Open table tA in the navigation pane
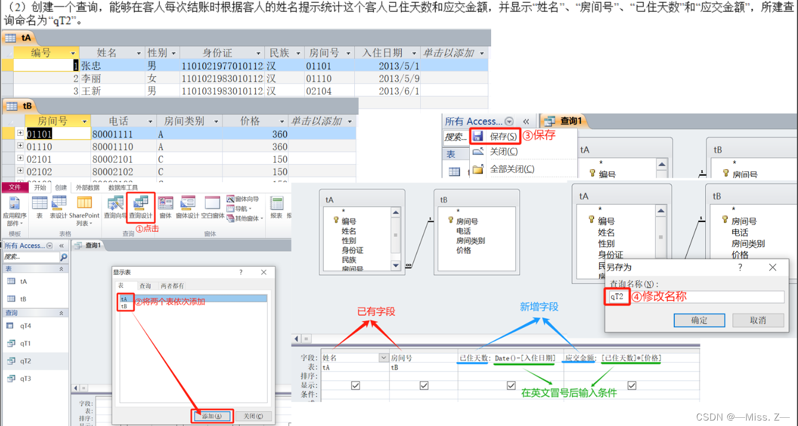The width and height of the screenshot is (798, 426). coord(35,281)
